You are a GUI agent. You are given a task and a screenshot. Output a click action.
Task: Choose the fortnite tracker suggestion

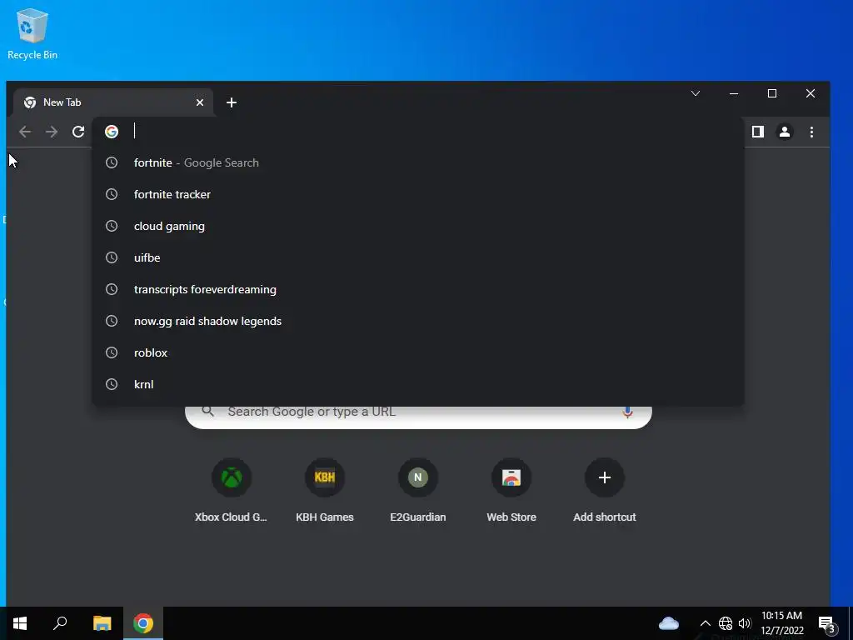(418, 194)
